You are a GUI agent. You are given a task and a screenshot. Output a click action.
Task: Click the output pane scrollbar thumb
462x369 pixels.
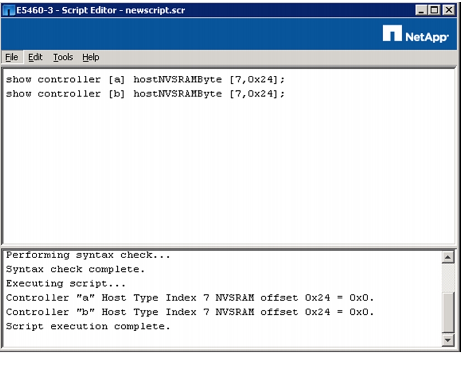(448, 313)
